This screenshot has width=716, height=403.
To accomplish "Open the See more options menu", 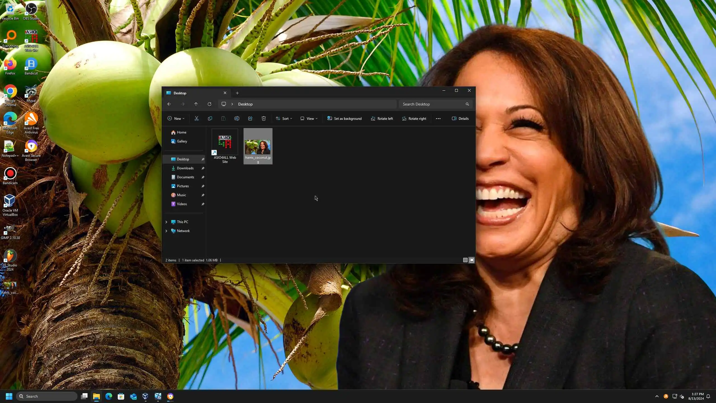I will click(438, 118).
